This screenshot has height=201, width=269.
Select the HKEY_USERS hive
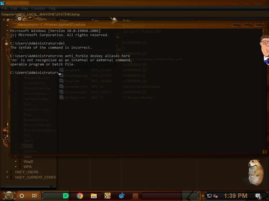27,172
